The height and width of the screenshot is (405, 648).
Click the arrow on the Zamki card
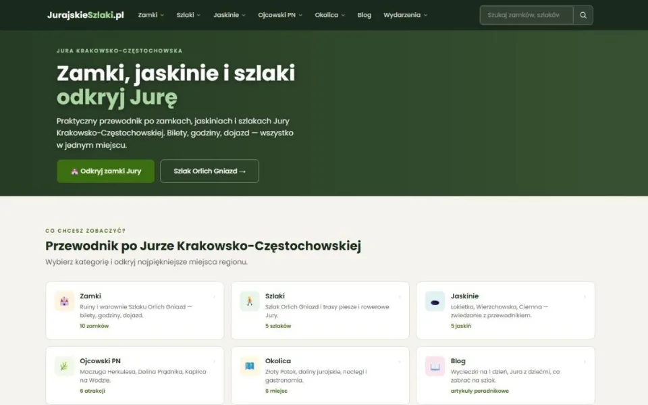214,297
